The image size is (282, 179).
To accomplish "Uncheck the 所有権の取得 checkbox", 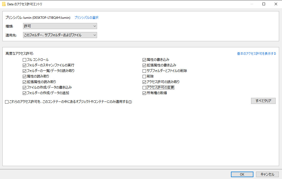I will click(x=144, y=93).
